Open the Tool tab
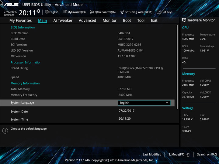Screen dimensions: 219x164 [141, 21]
